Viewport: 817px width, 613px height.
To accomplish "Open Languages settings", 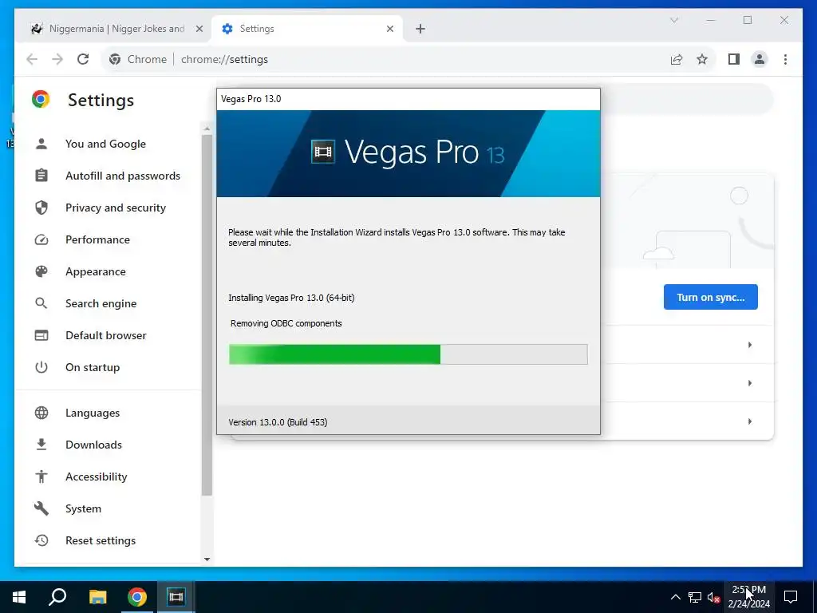I will 93,413.
